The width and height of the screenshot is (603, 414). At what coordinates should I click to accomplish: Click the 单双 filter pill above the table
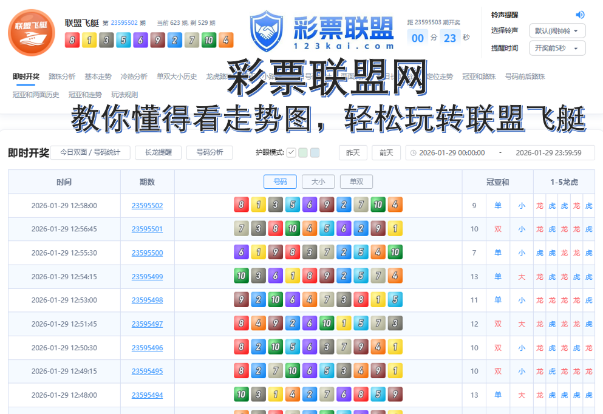pyautogui.click(x=356, y=182)
